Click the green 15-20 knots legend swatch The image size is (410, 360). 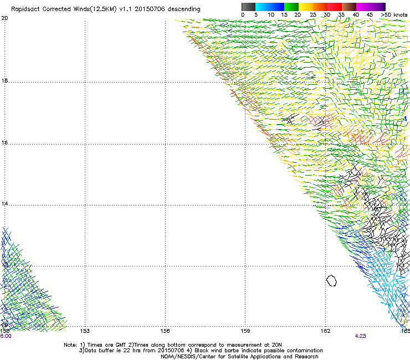click(291, 7)
